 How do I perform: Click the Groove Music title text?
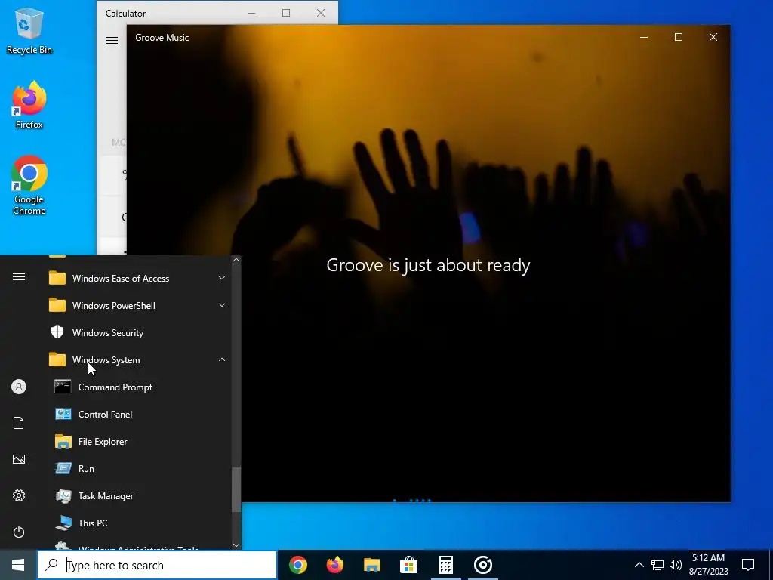tap(162, 38)
